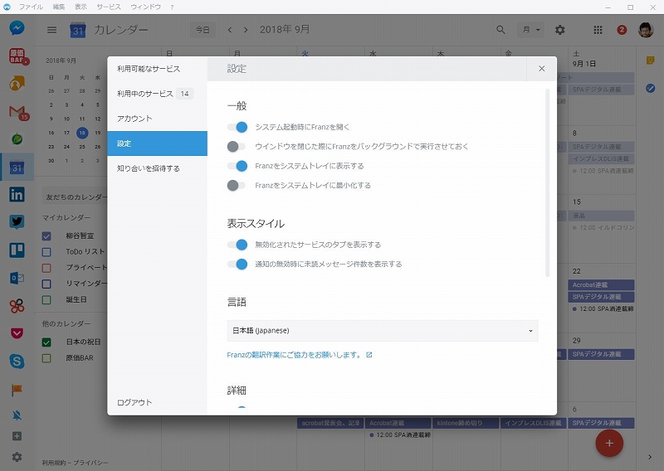
Task: Open the calendar hamburger main menu
Action: click(51, 30)
